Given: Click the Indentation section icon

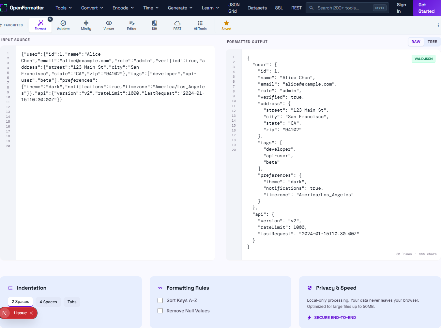Looking at the screenshot, I should coord(10,288).
